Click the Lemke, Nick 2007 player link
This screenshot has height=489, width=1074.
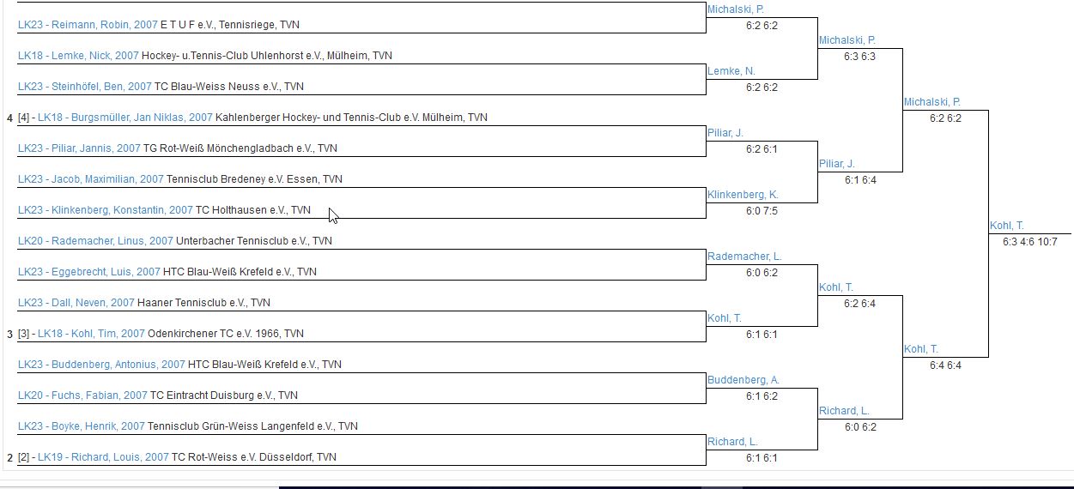pos(78,56)
